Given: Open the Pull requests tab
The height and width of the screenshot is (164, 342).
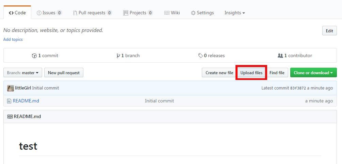Looking at the screenshot, I should (x=93, y=13).
